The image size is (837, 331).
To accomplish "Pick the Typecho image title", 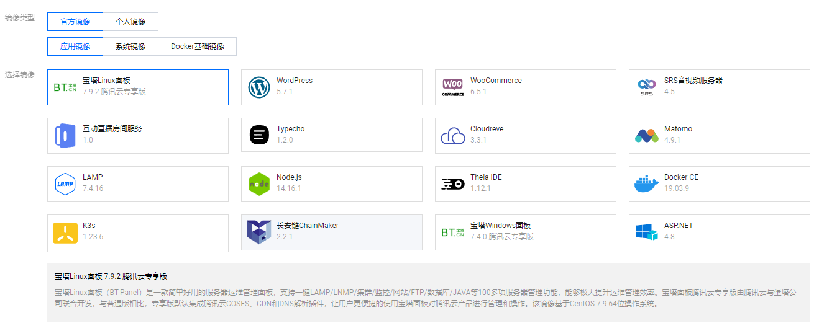I will coord(291,129).
